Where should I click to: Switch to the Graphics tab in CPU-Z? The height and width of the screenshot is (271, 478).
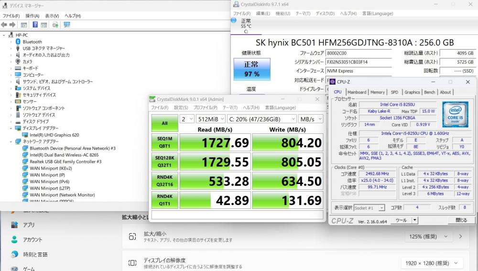pyautogui.click(x=412, y=92)
